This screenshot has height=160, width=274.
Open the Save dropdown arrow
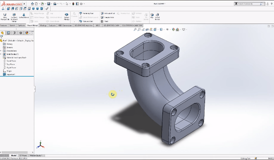[51, 4]
